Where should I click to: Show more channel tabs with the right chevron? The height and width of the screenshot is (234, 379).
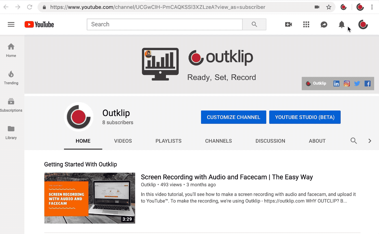coord(370,141)
